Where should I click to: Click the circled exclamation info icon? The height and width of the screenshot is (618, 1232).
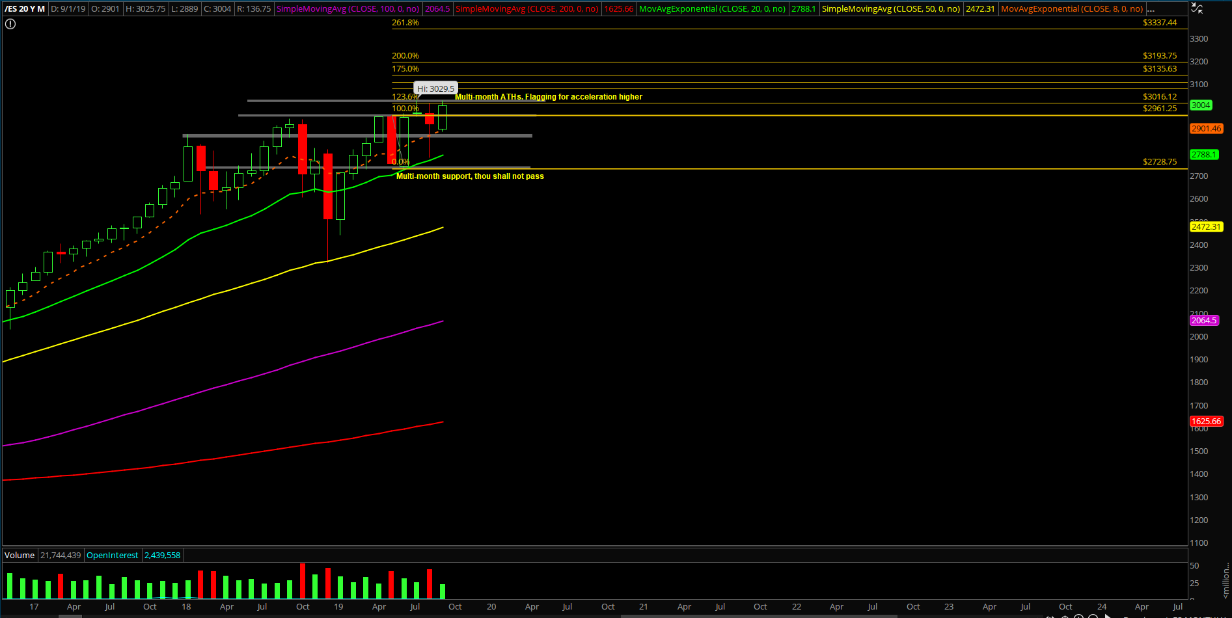click(x=10, y=24)
